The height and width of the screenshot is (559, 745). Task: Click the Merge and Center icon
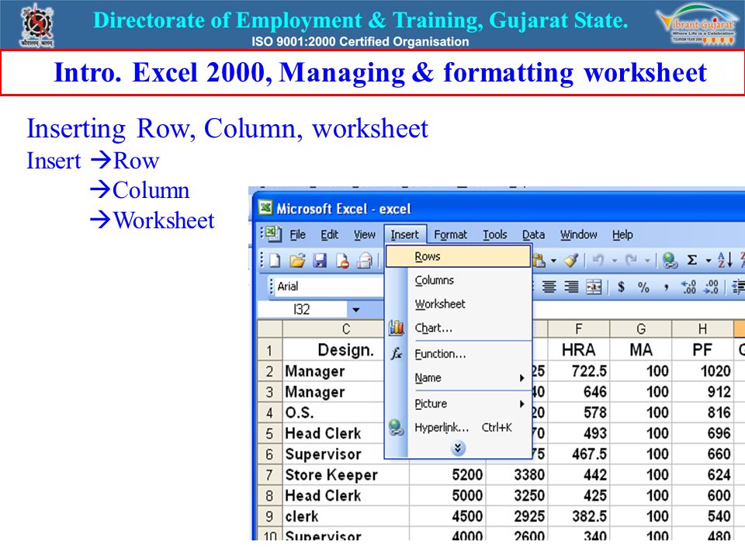pyautogui.click(x=594, y=286)
